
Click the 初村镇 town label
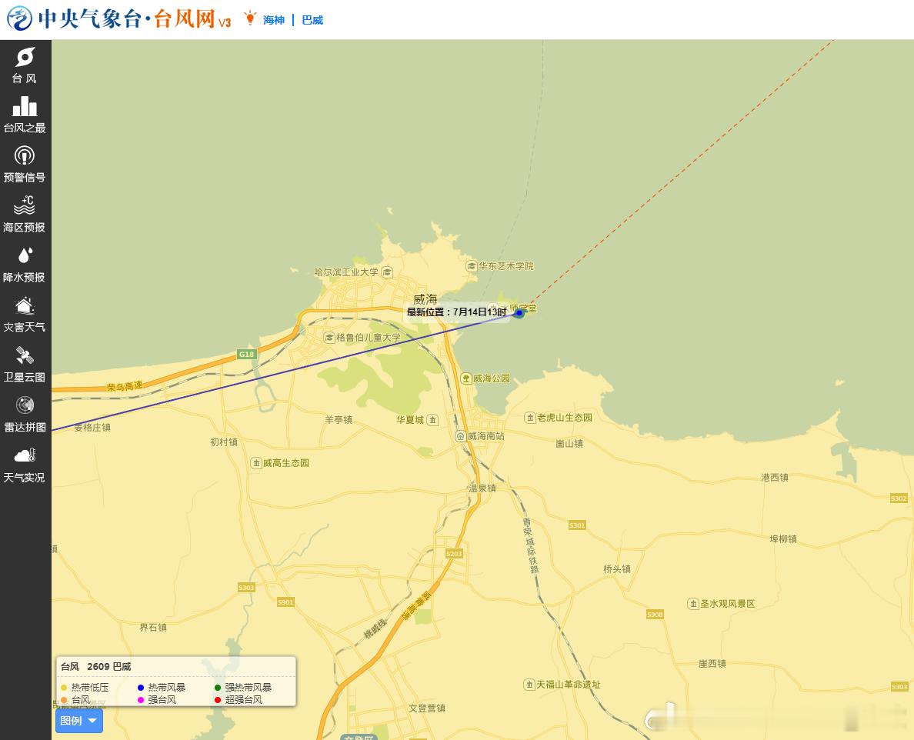click(x=224, y=442)
